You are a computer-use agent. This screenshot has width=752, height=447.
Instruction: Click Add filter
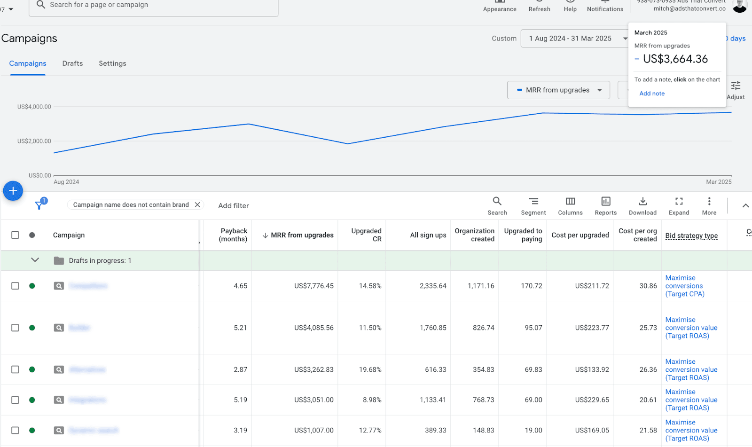233,205
